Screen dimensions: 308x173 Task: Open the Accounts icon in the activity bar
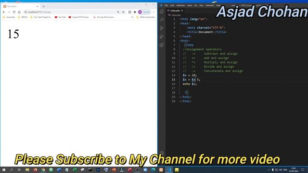pos(162,153)
